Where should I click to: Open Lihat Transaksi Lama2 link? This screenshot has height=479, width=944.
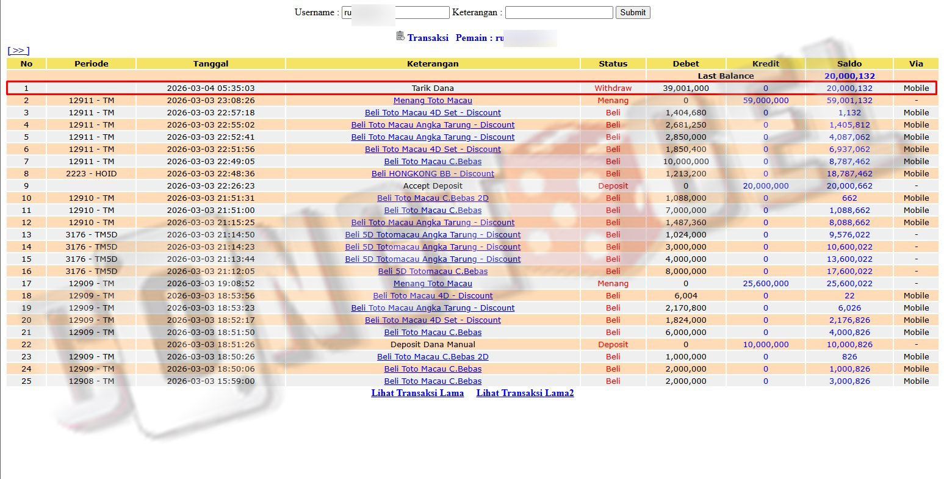(525, 393)
